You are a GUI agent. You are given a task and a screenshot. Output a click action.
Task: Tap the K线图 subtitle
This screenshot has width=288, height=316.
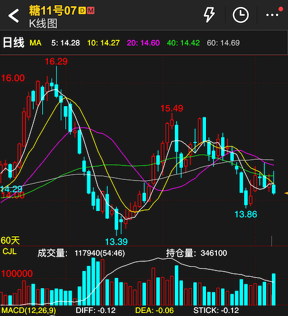(43, 24)
